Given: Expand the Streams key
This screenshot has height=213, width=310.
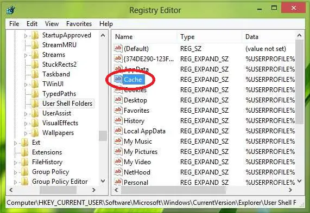Looking at the screenshot, I should [x=26, y=55].
